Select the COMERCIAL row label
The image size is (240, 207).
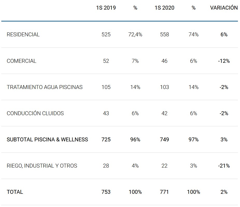coord(22,61)
